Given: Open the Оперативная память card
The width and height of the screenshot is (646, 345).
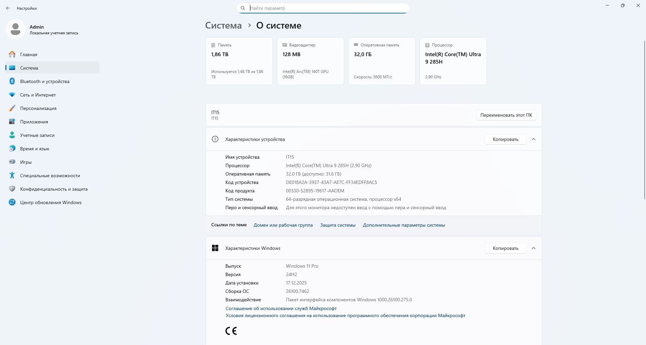Looking at the screenshot, I should click(x=382, y=61).
